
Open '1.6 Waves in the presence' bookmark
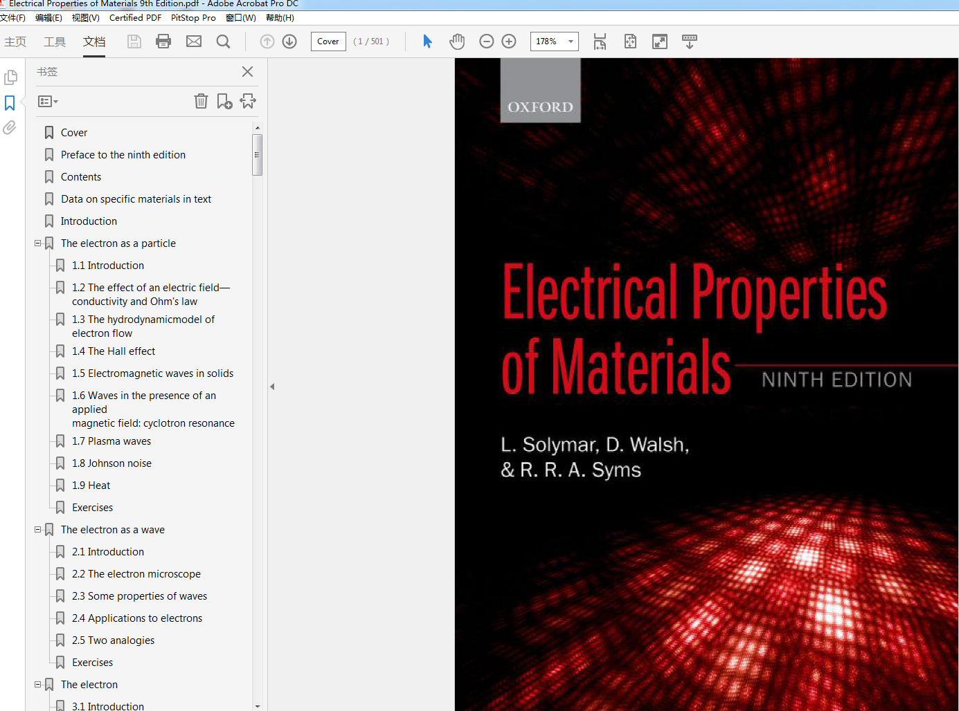click(153, 409)
